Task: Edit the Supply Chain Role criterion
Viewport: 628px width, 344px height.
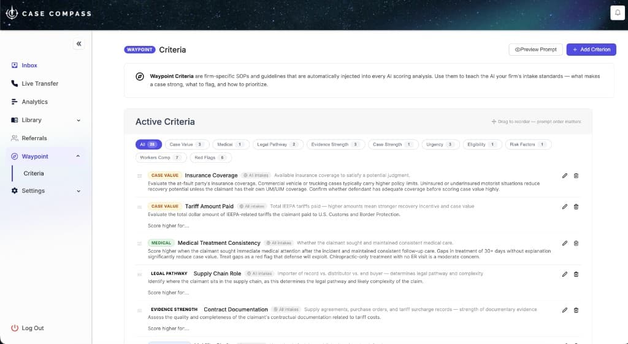Action: (565, 274)
